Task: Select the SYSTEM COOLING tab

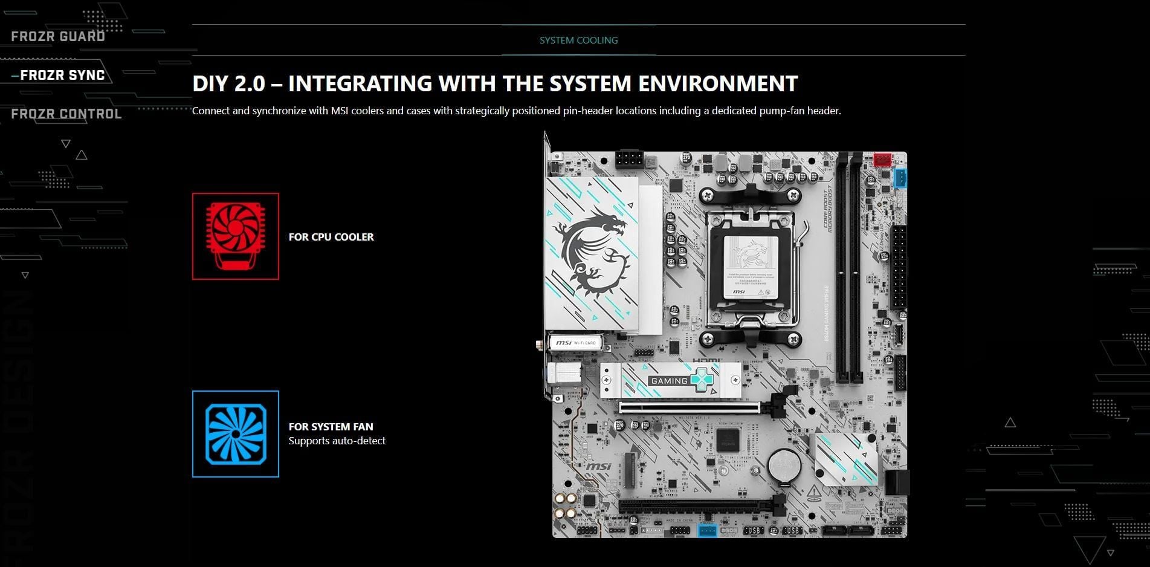Action: (578, 40)
